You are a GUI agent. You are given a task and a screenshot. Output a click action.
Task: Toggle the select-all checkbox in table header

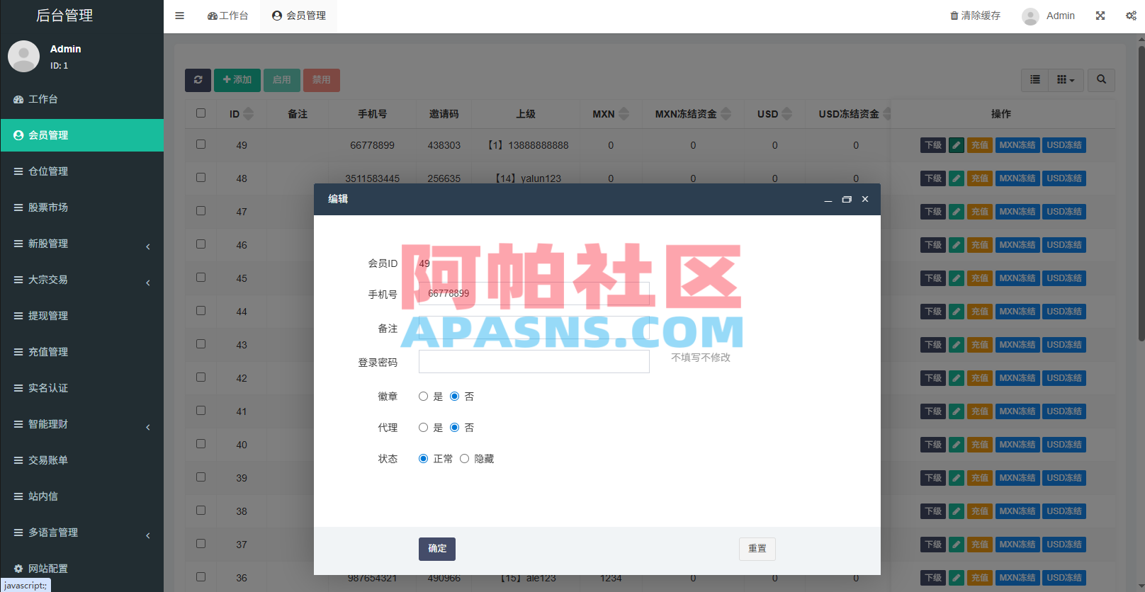(201, 113)
